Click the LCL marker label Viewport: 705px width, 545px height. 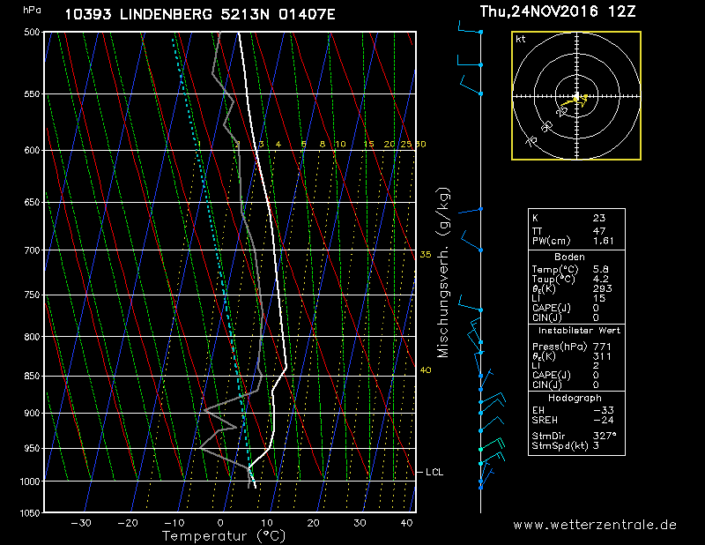tap(434, 473)
